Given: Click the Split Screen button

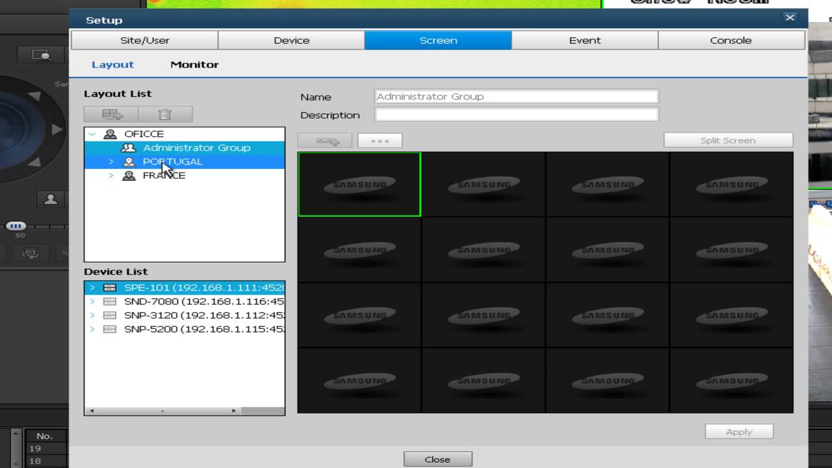Looking at the screenshot, I should pos(728,140).
